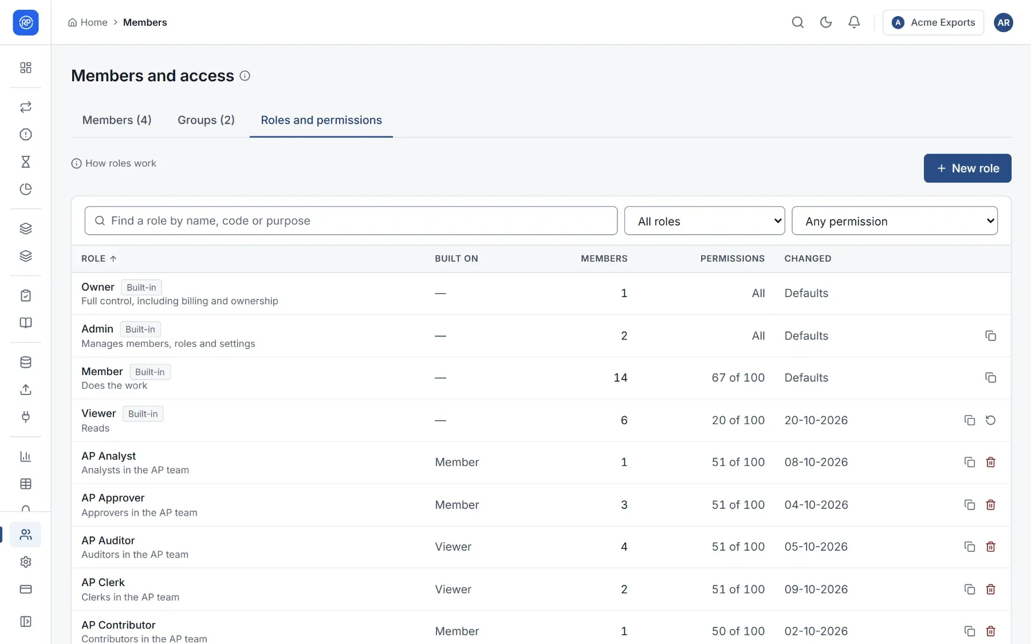
Task: Open notifications bell
Action: [853, 22]
